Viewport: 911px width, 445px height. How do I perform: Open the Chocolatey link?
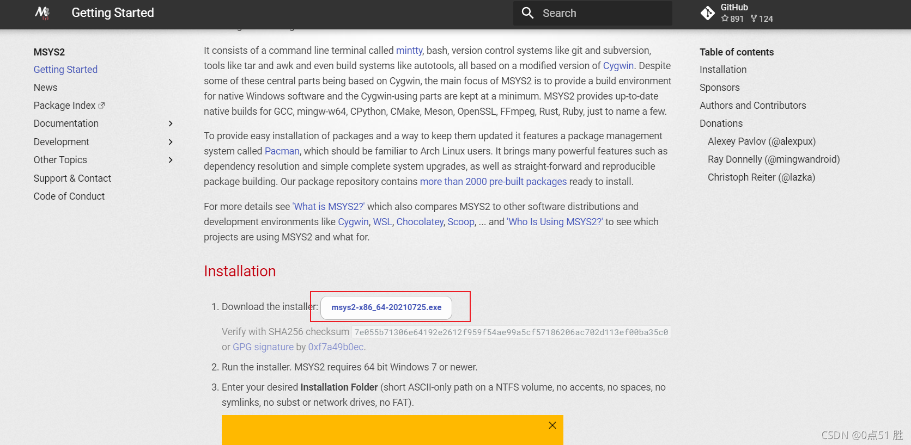(x=420, y=222)
